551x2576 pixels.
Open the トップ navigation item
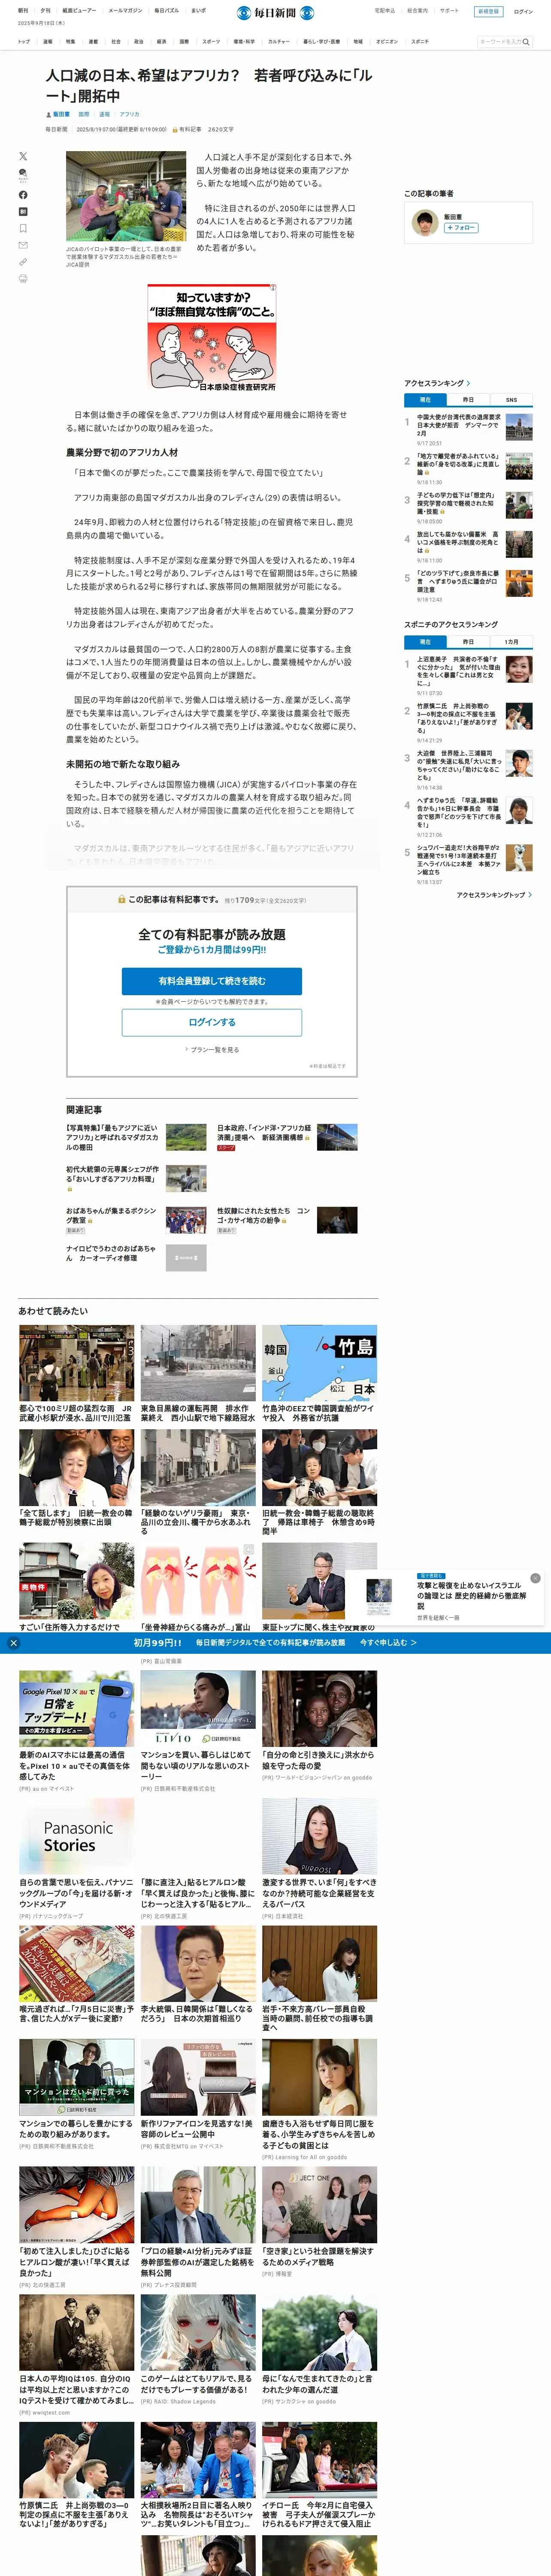tap(24, 42)
